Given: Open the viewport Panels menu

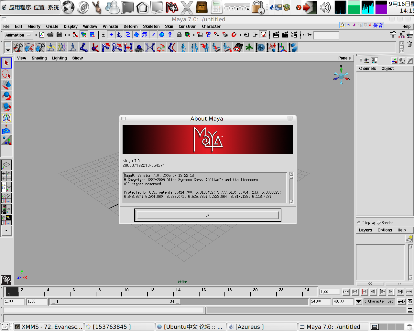Looking at the screenshot, I should coord(344,58).
